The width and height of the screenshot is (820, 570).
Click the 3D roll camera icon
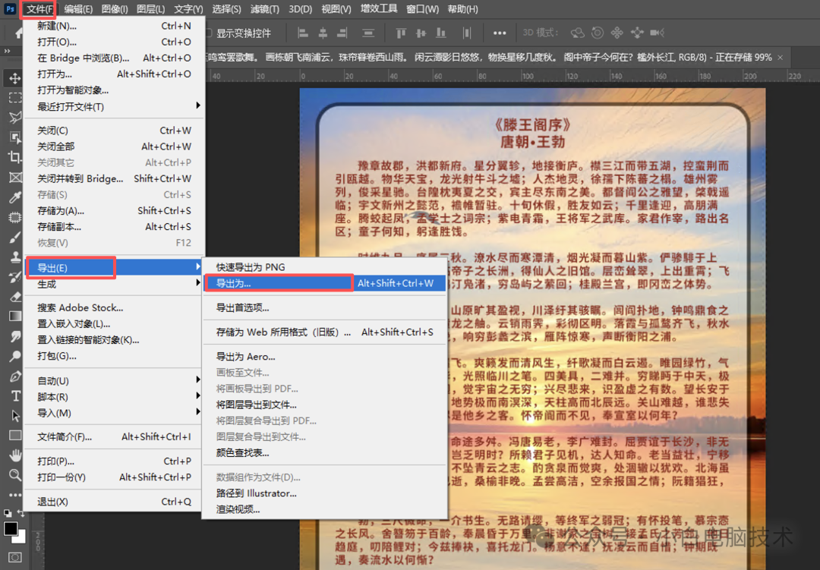(x=598, y=33)
